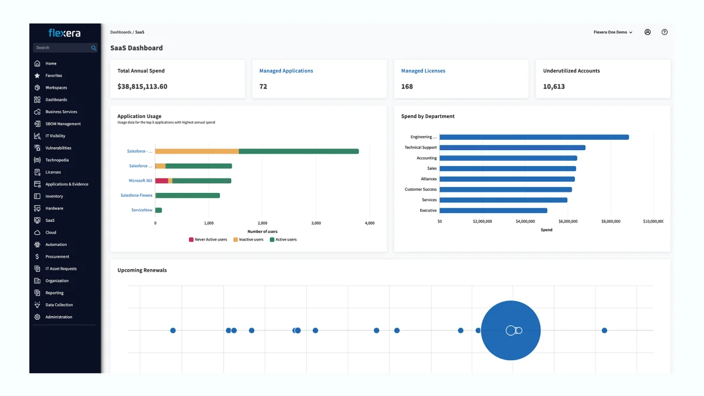The width and height of the screenshot is (704, 396).
Task: Click the Never Active users legend swatch
Action: point(191,239)
